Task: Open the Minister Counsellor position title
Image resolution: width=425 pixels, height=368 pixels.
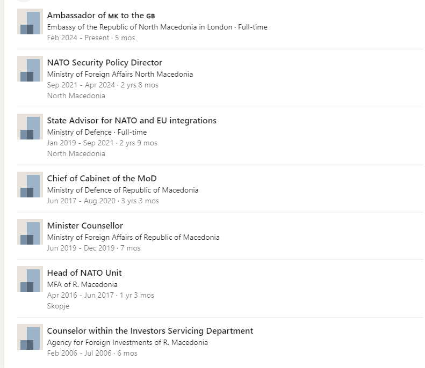Action: 85,226
